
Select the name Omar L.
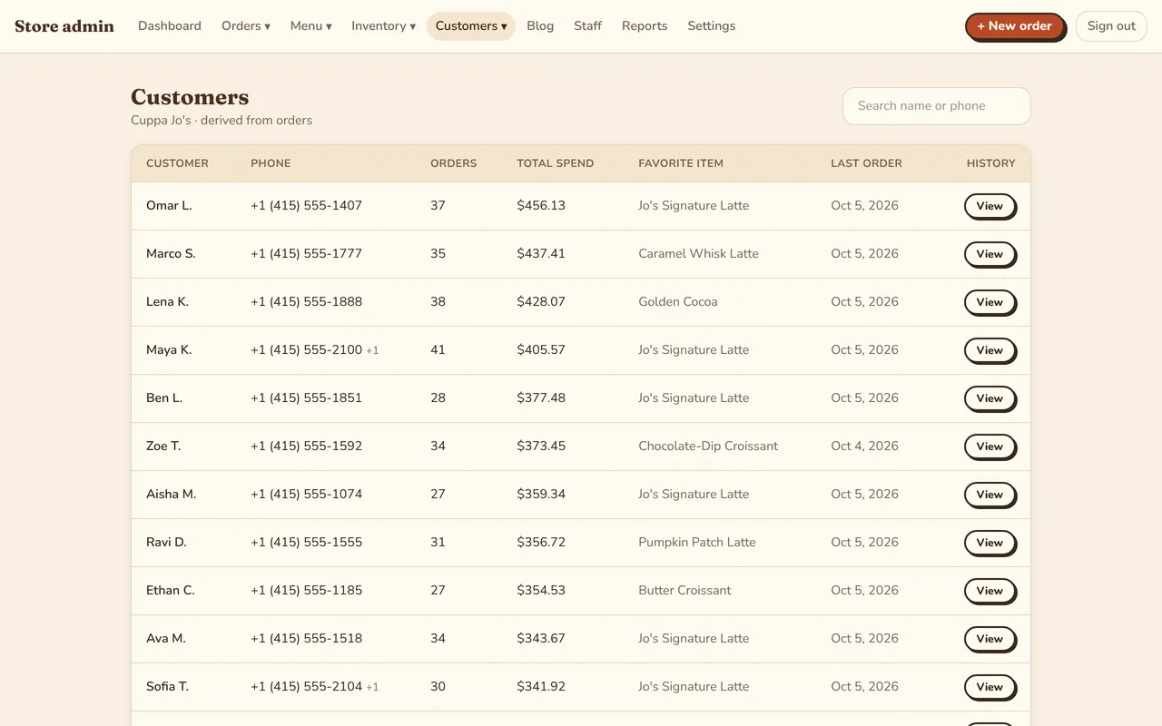click(169, 206)
